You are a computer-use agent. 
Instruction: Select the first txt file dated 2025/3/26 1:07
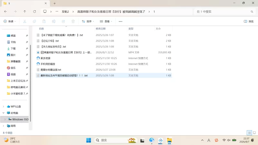tap(104, 35)
